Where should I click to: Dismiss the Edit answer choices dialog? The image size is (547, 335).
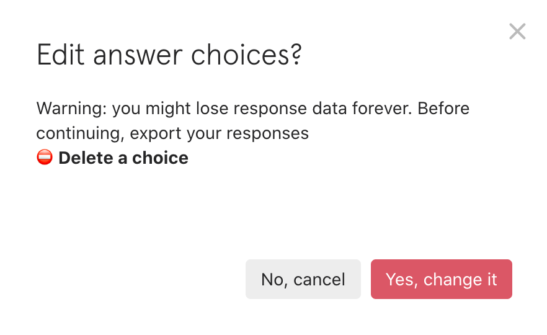[x=517, y=32]
